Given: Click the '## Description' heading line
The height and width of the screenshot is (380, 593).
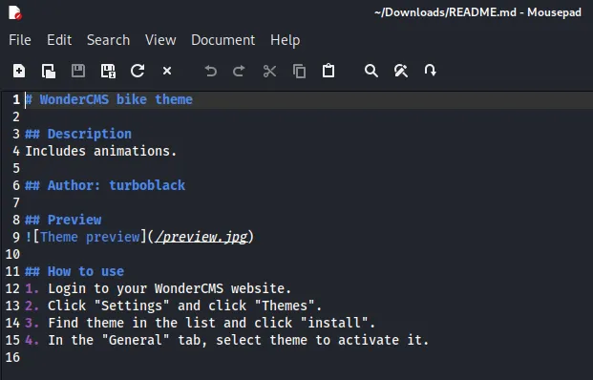Looking at the screenshot, I should [x=78, y=134].
